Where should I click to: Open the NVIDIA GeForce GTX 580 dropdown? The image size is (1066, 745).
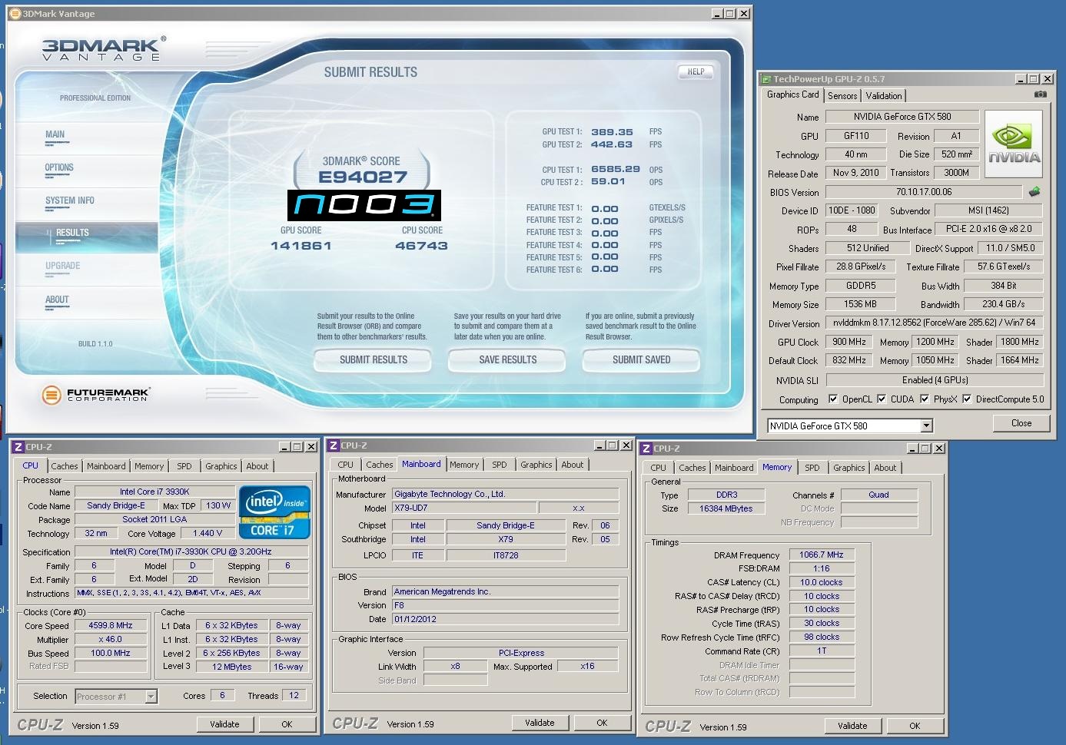[x=926, y=426]
